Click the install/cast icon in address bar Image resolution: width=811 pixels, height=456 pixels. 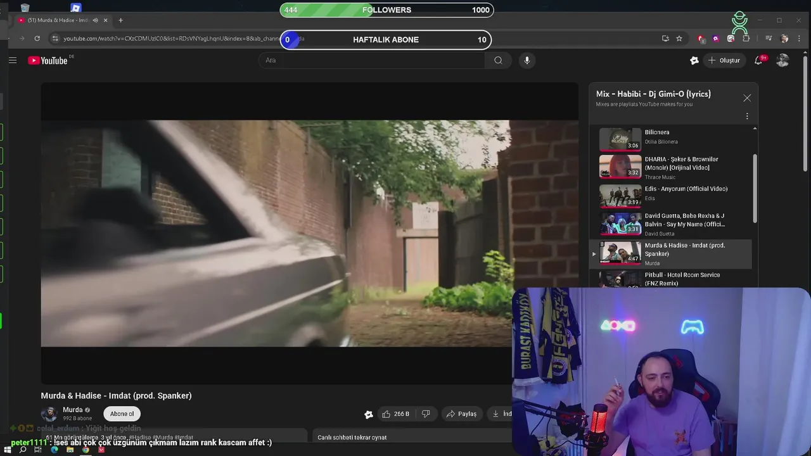(x=665, y=39)
